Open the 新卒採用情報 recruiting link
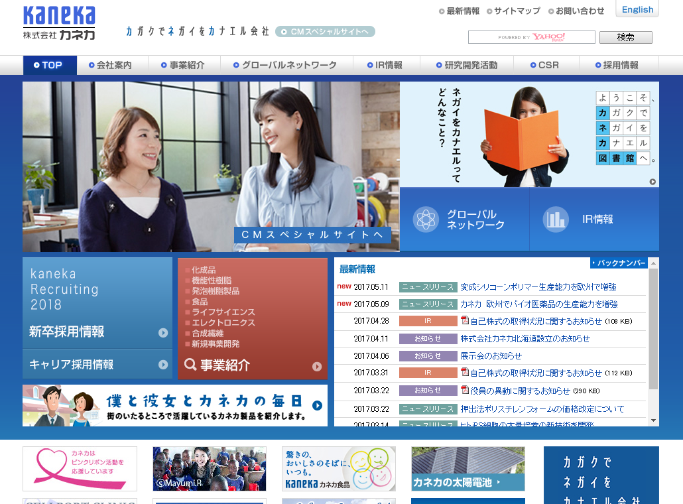Screen dimensions: 683x504 [x=67, y=332]
